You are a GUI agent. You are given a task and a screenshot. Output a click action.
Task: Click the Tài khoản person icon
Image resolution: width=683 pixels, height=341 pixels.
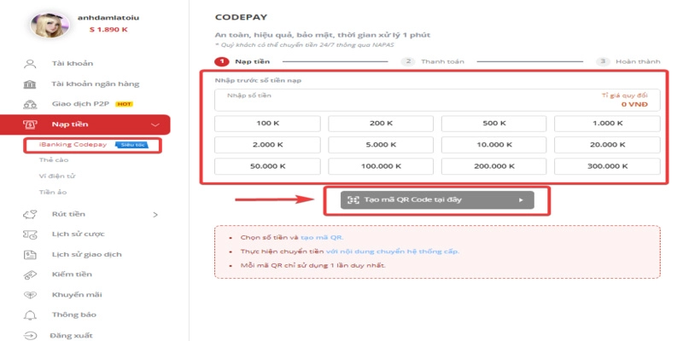point(30,64)
